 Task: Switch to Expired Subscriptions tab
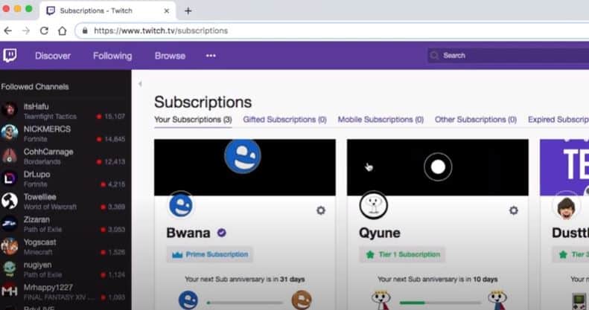[x=558, y=120]
